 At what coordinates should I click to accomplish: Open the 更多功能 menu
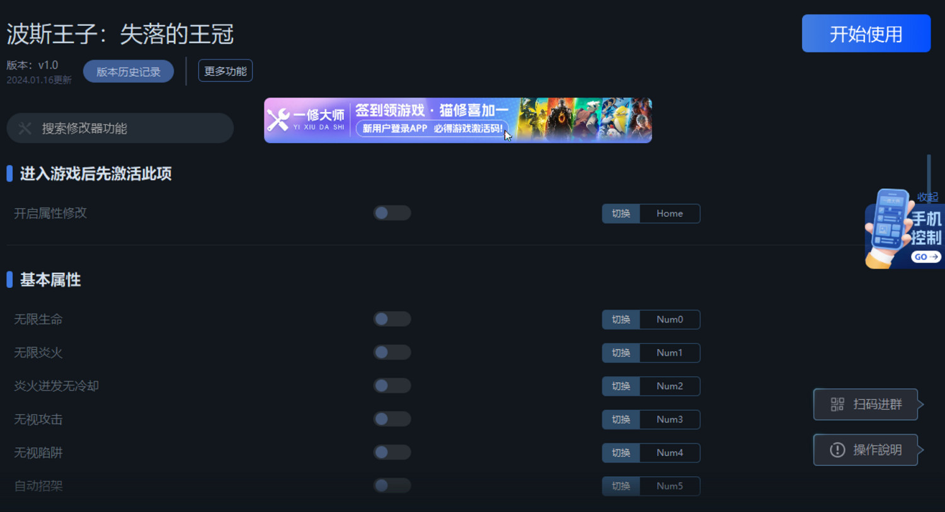point(226,71)
